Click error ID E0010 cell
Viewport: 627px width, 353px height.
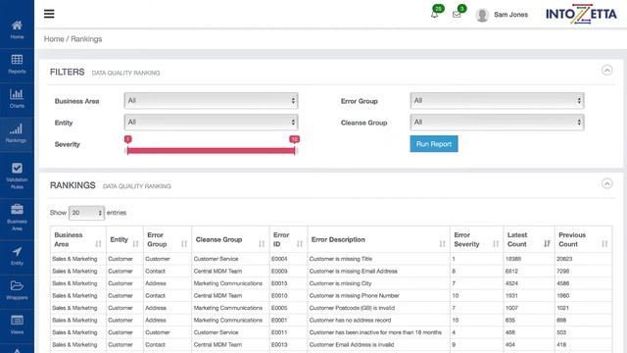click(279, 296)
